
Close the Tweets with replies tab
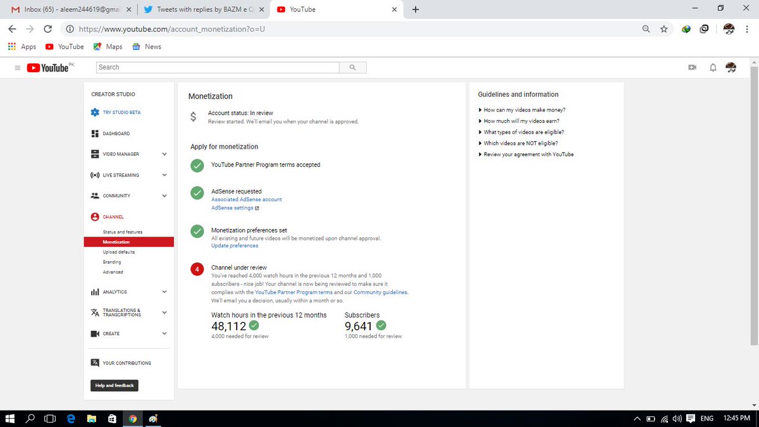tap(262, 9)
